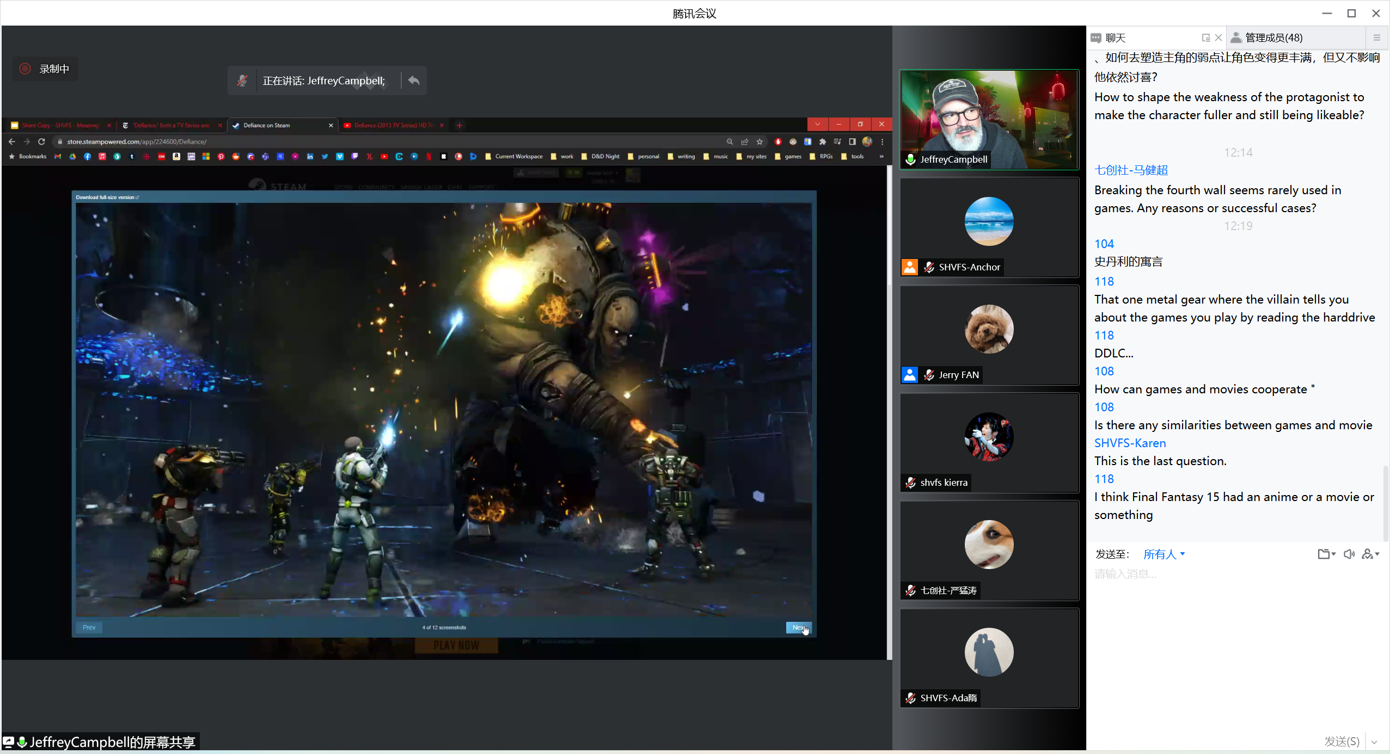1390x754 pixels.
Task: Expand the 'D&D Night' bookmarks folder
Action: pos(600,156)
